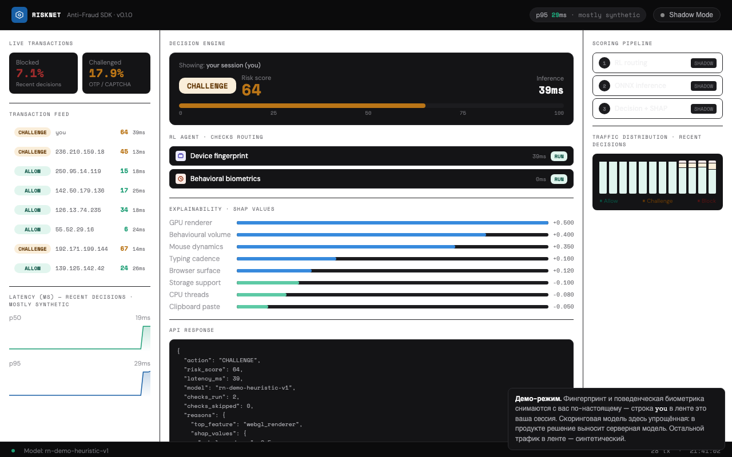Click step 3 circle beside Decision + SHAP
This screenshot has height=457, width=732.
[x=604, y=109]
